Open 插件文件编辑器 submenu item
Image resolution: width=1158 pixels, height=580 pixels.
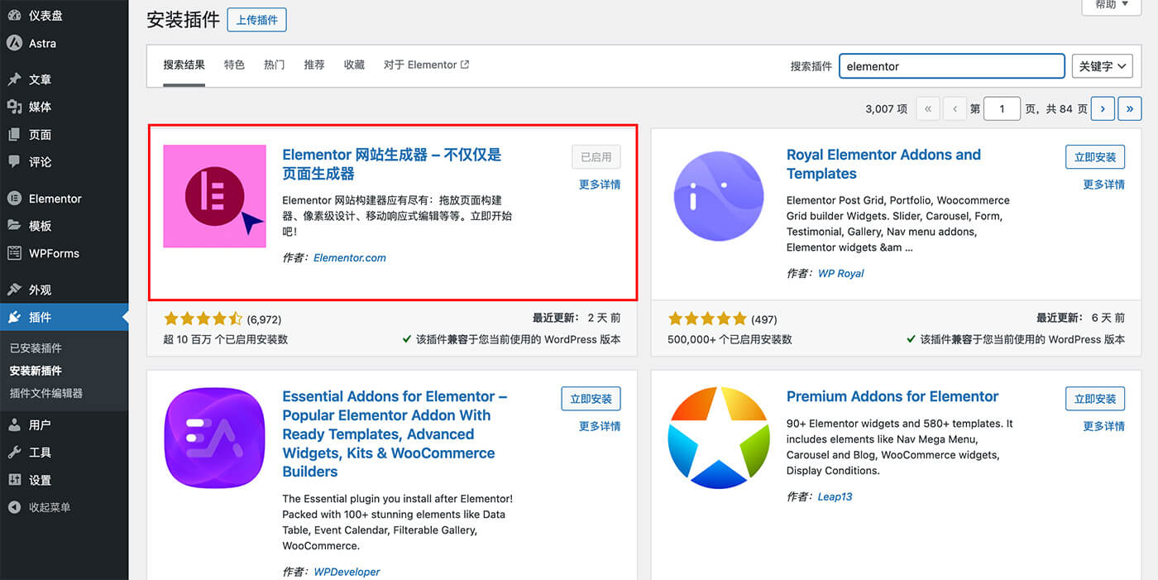(x=46, y=393)
